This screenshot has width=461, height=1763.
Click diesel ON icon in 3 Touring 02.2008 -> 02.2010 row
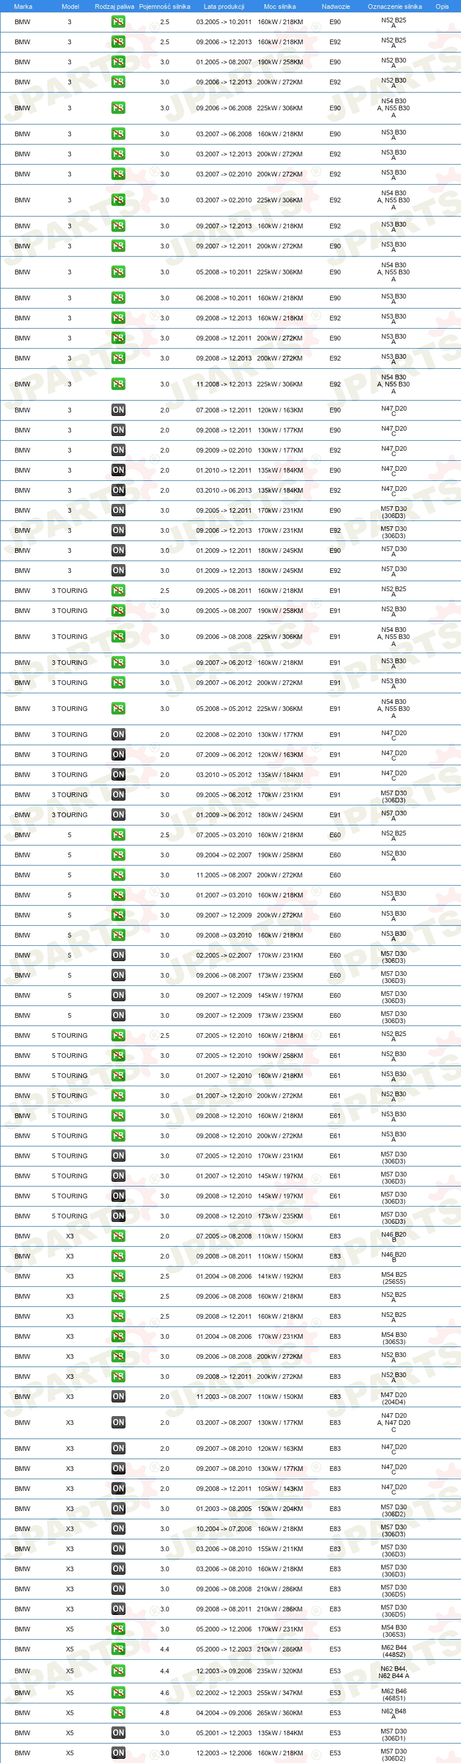[118, 735]
